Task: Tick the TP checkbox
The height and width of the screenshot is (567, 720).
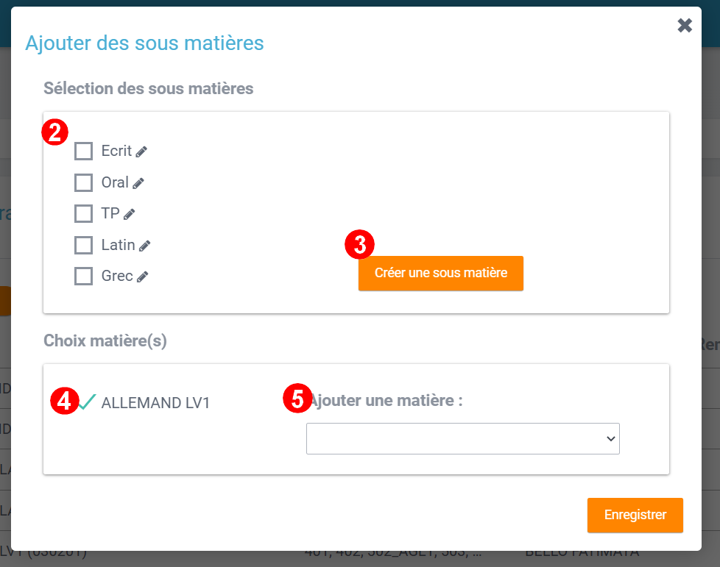Action: (x=84, y=213)
